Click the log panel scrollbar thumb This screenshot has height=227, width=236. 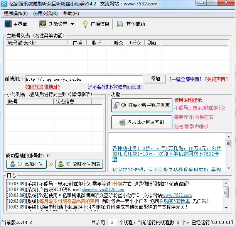[x=226, y=192]
